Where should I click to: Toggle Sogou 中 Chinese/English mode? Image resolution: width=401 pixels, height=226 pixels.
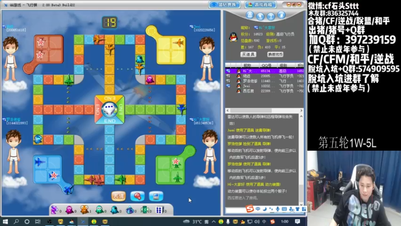[x=258, y=209]
